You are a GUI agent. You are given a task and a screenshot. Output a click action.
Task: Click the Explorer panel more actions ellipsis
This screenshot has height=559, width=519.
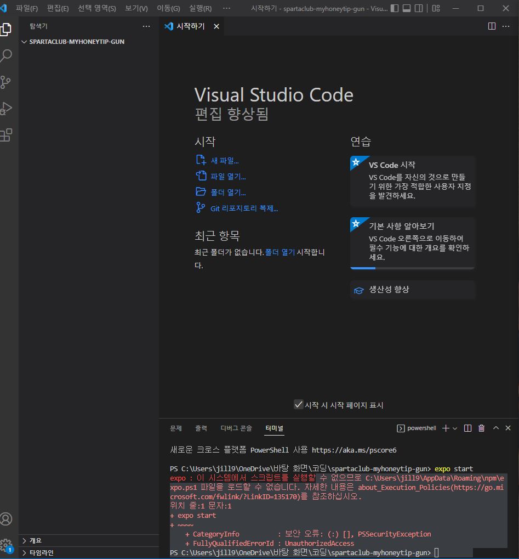tap(146, 26)
